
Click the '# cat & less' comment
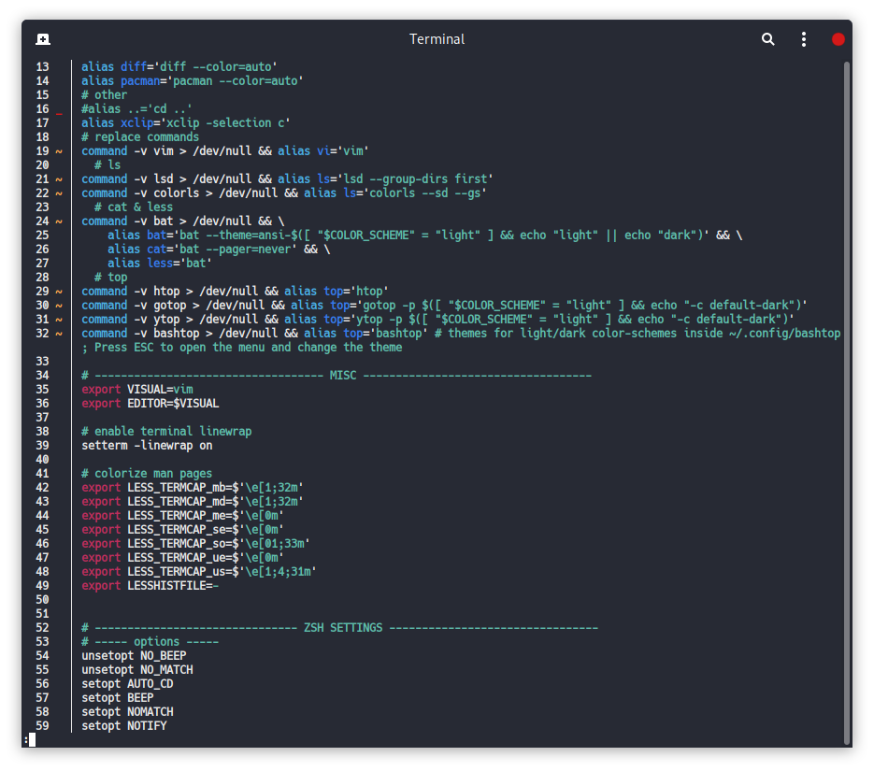point(134,207)
